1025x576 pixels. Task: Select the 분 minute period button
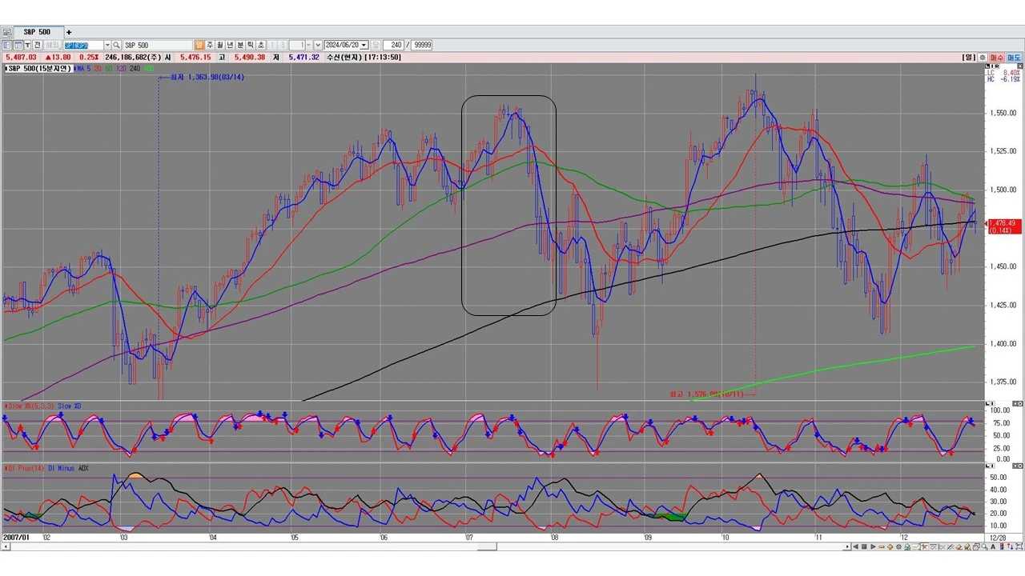[x=241, y=46]
